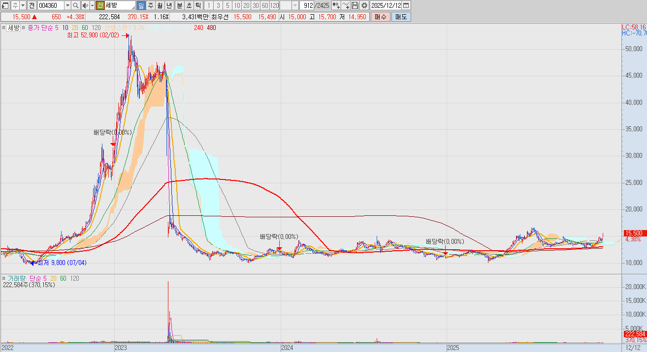Image resolution: width=647 pixels, height=352 pixels.
Task: Click the save chart floppy icon
Action: coord(355,5)
